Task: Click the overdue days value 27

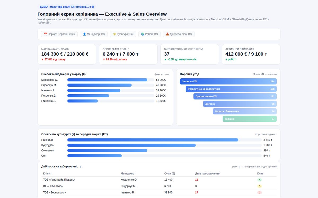Action: (197, 192)
